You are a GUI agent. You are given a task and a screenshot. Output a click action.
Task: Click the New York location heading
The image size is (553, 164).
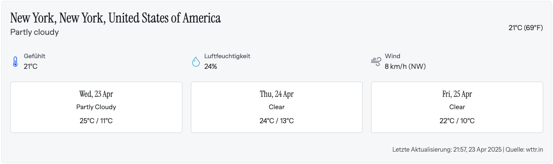point(116,18)
